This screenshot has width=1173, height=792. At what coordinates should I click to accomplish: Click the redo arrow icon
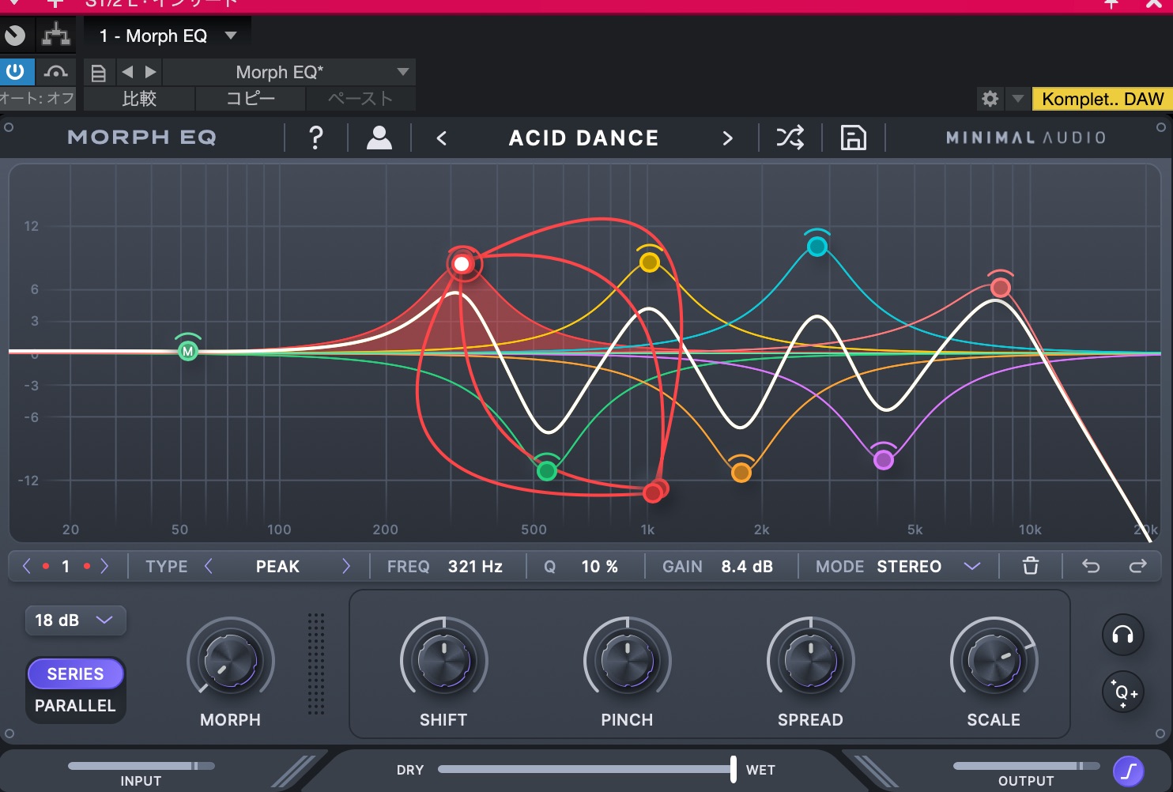tap(1137, 566)
